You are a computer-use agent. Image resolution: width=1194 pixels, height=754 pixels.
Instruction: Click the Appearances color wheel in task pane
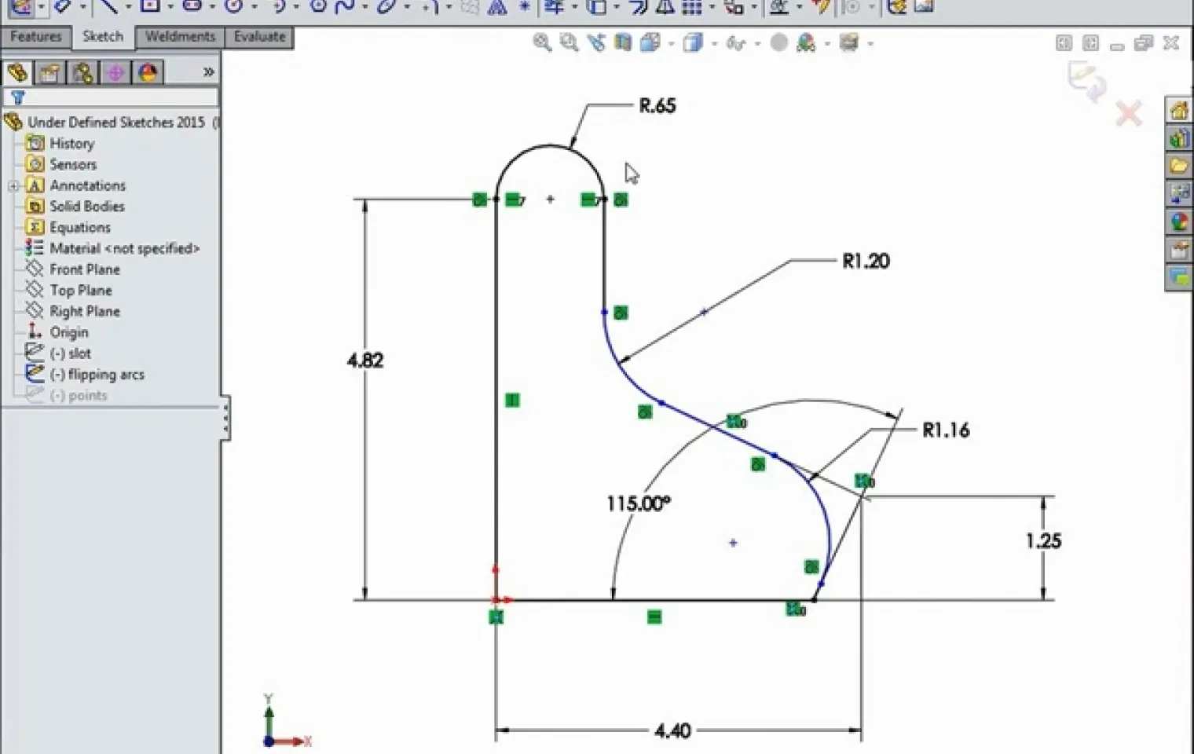[1178, 221]
